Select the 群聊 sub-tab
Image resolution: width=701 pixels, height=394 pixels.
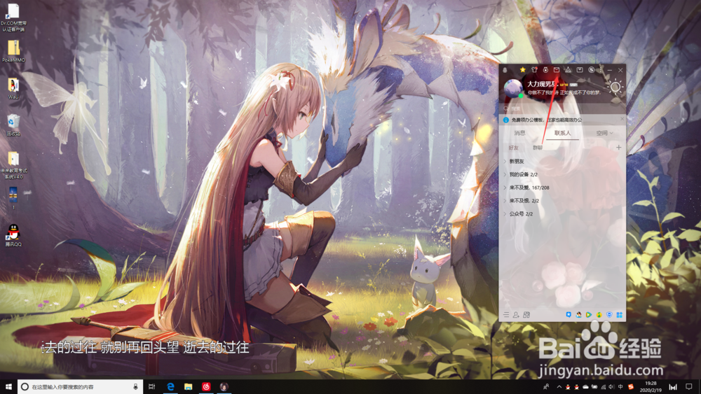pyautogui.click(x=538, y=148)
